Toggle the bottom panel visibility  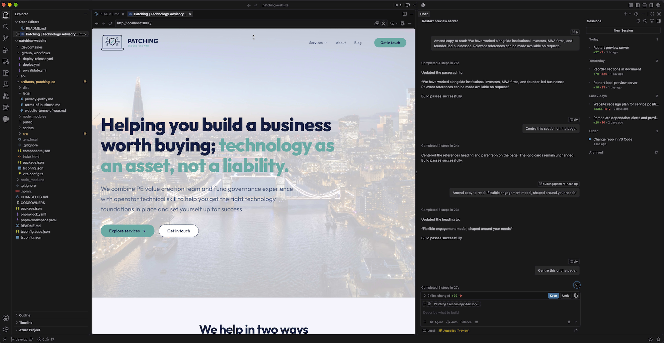[644, 5]
